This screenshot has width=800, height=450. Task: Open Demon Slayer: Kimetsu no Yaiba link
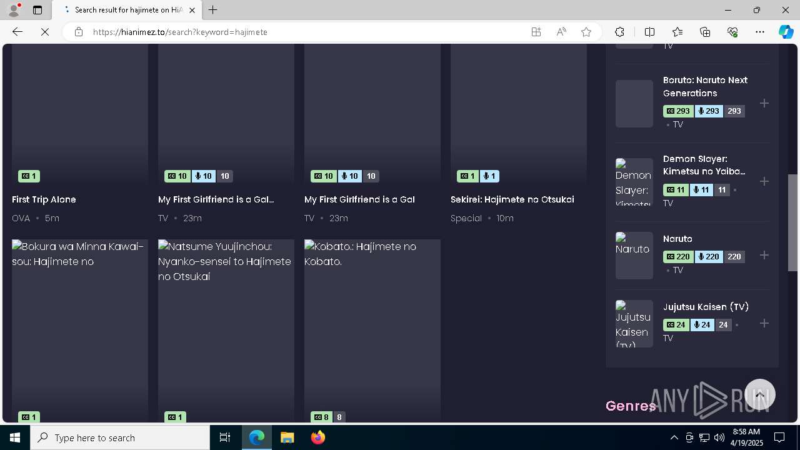704,165
